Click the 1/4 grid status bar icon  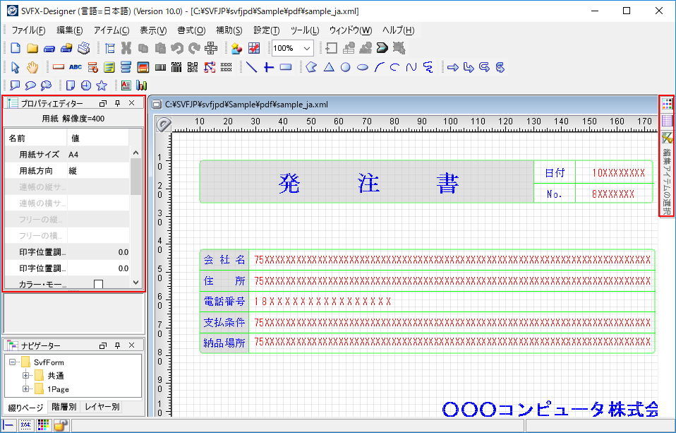coord(26,425)
